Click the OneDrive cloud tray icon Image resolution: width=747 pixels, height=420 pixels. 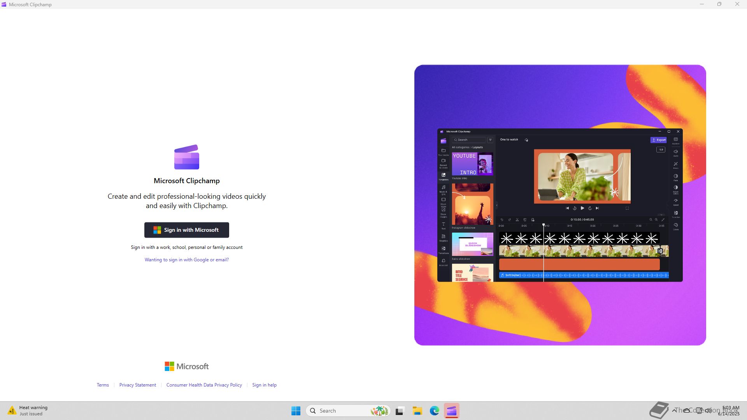click(687, 410)
